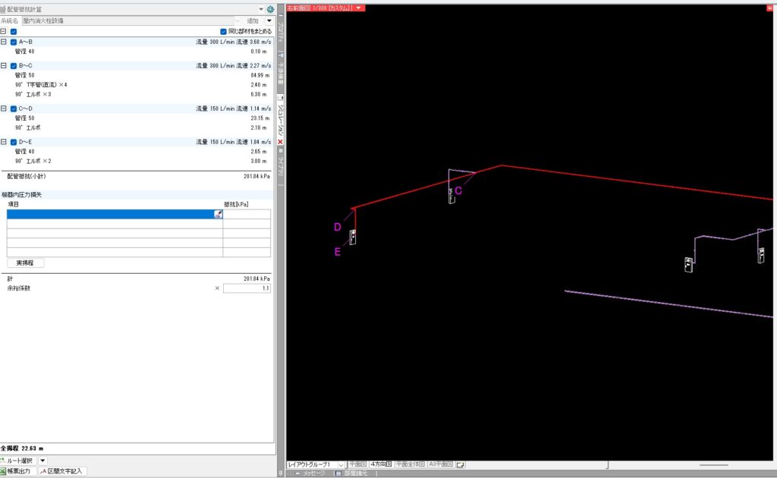The width and height of the screenshot is (777, 478).
Task: Switch to the 4方向図 layout tab
Action: coord(381,464)
